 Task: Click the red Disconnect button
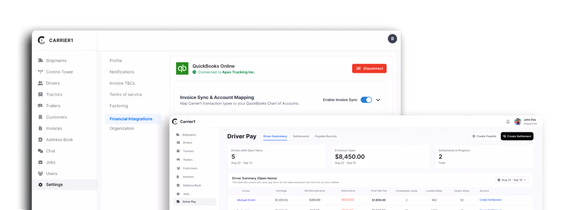click(369, 68)
